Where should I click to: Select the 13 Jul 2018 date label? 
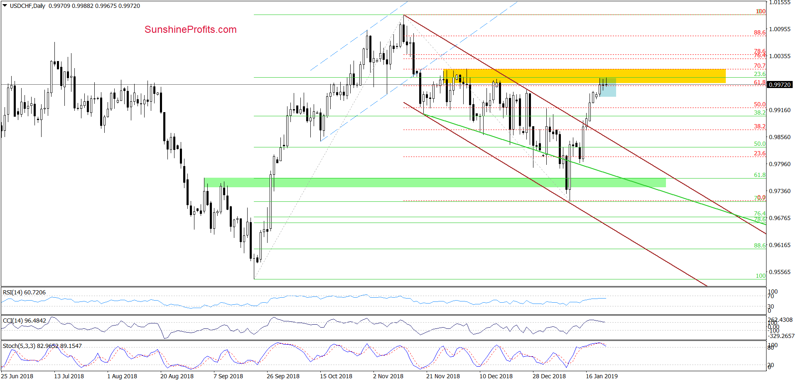69,376
